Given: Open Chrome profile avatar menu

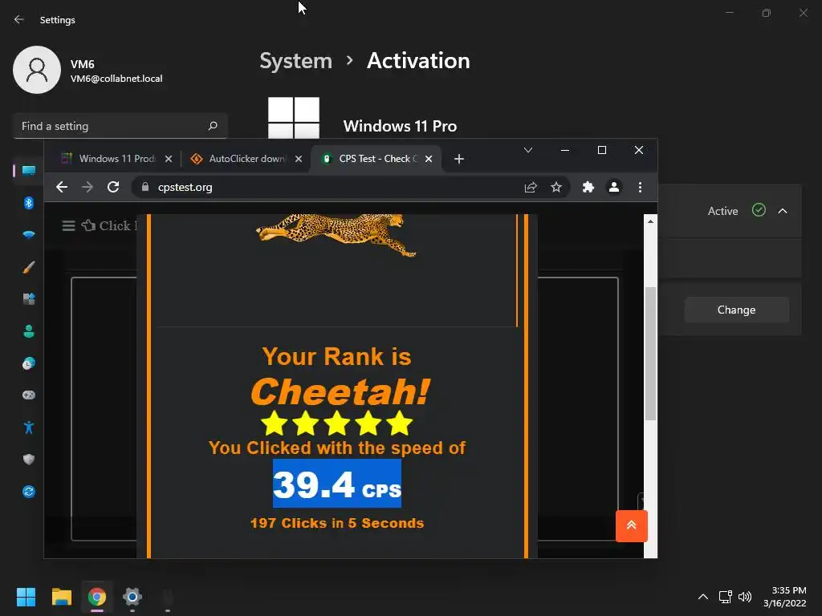Looking at the screenshot, I should 614,187.
